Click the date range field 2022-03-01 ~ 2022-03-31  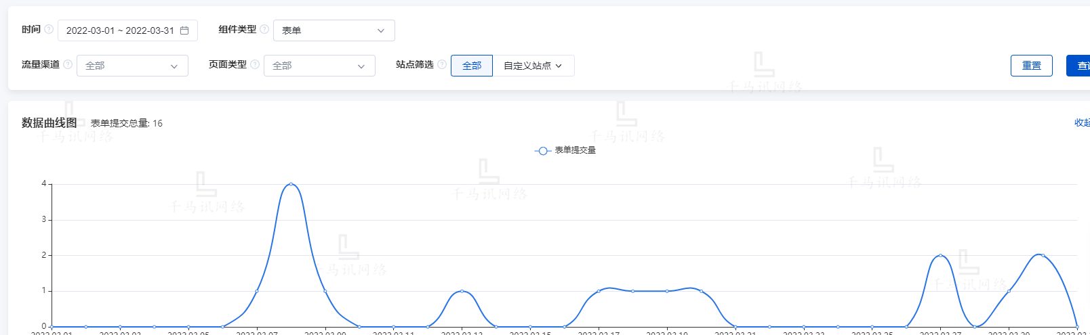120,30
